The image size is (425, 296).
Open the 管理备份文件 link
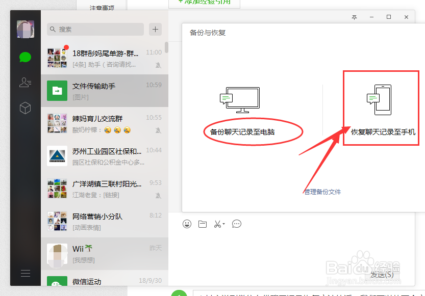[322, 192]
